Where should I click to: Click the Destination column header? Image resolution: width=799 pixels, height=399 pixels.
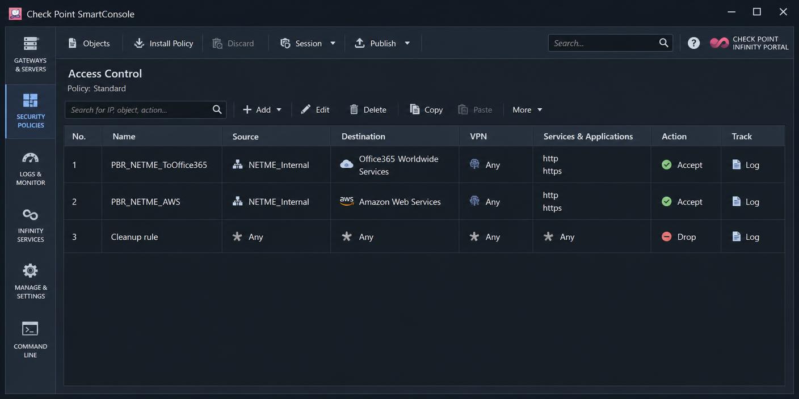tap(395, 136)
